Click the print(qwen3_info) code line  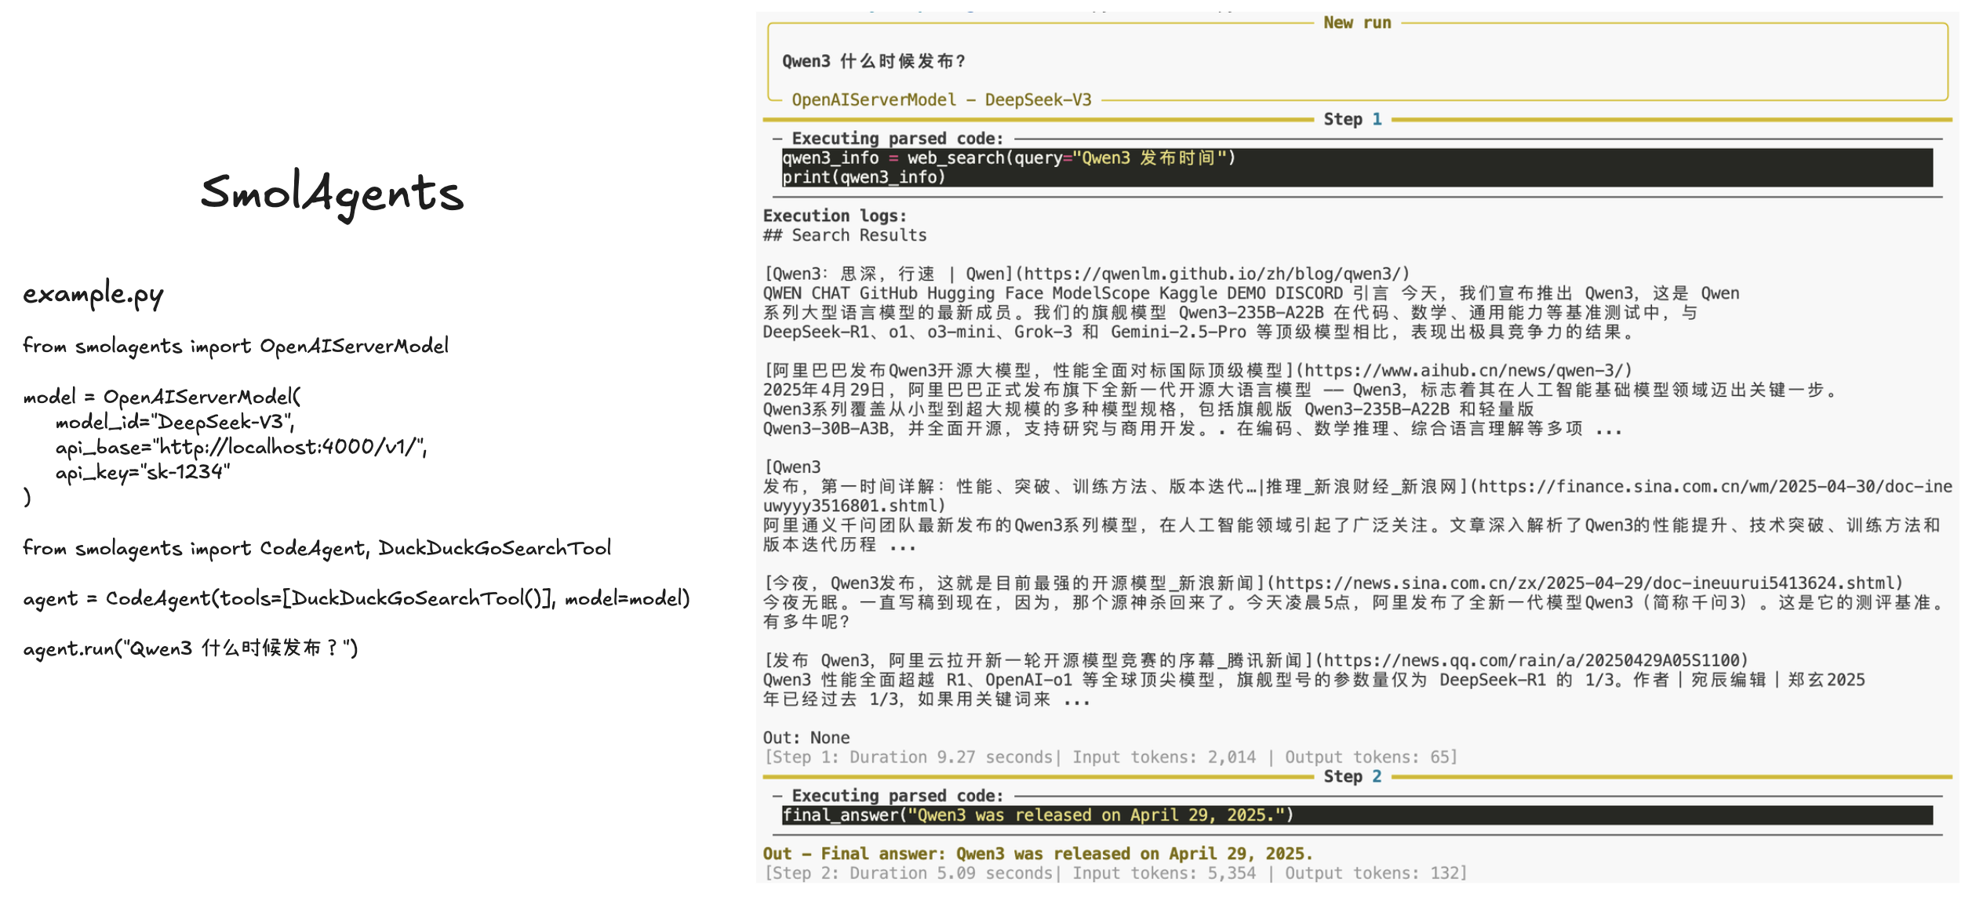coord(863,177)
